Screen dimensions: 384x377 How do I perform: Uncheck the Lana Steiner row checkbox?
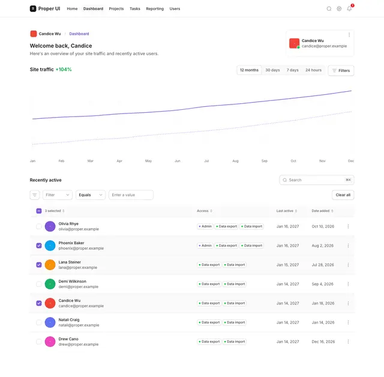pyautogui.click(x=38, y=265)
